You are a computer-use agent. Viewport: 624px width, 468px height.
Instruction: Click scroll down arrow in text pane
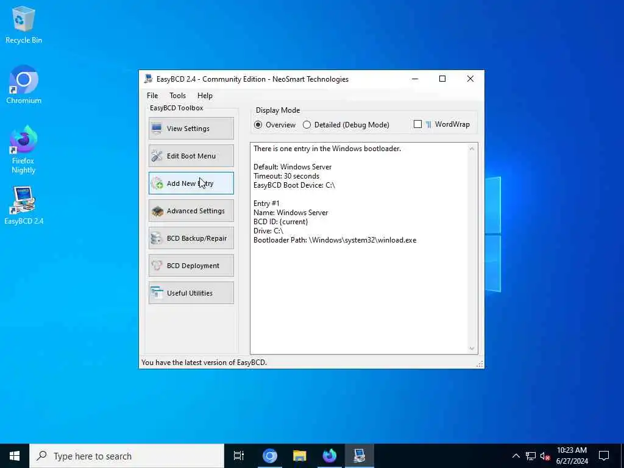472,348
